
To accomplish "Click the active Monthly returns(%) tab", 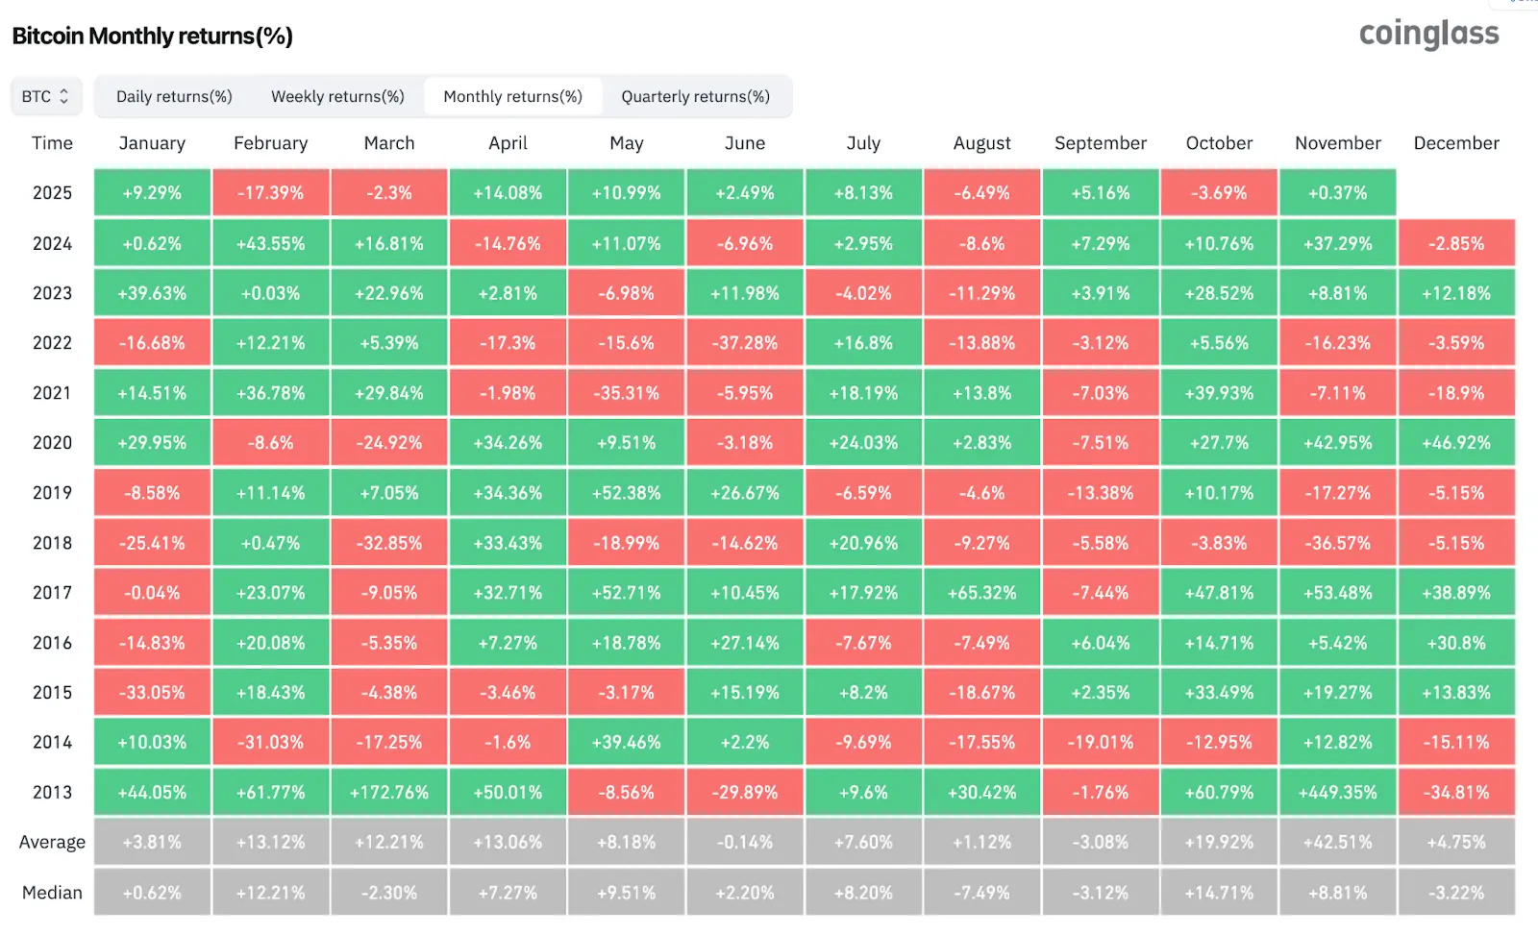I will tap(512, 96).
